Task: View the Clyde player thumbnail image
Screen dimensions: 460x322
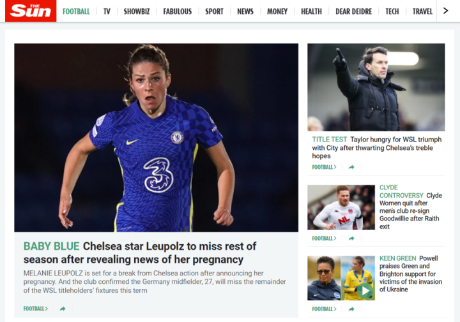Action: [x=341, y=207]
